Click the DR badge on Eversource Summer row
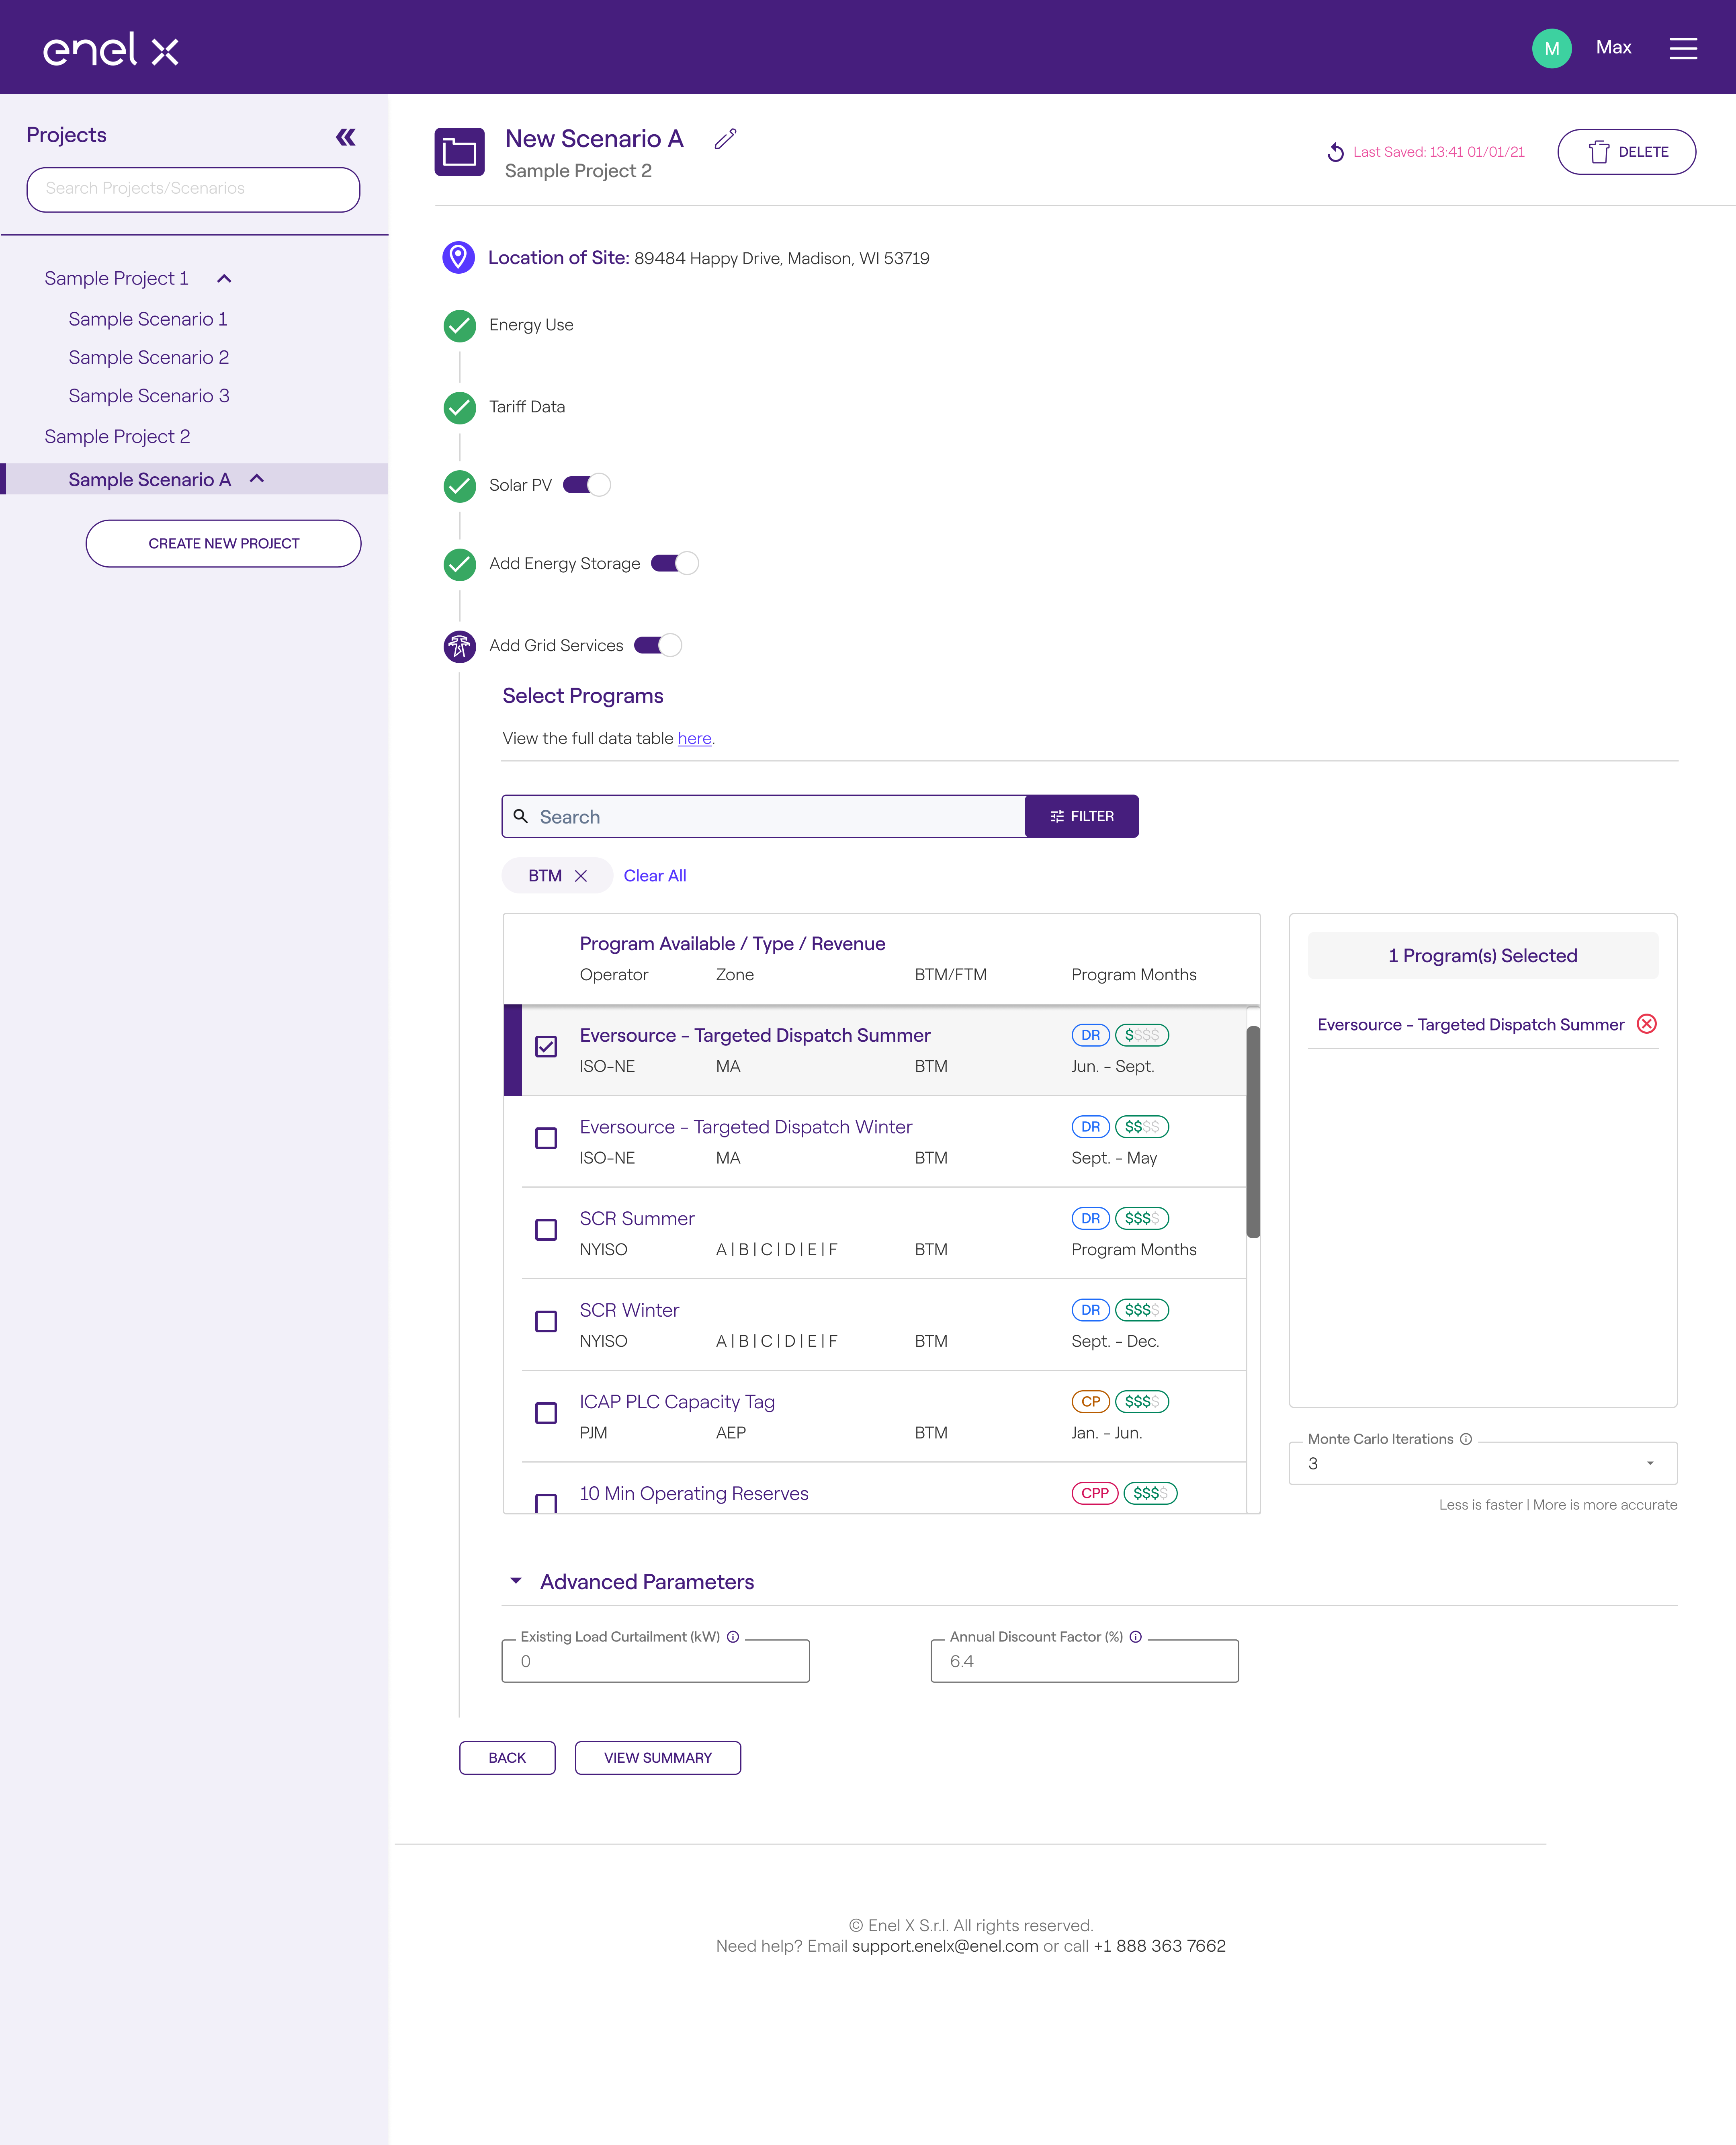This screenshot has height=2145, width=1736. tap(1090, 1035)
